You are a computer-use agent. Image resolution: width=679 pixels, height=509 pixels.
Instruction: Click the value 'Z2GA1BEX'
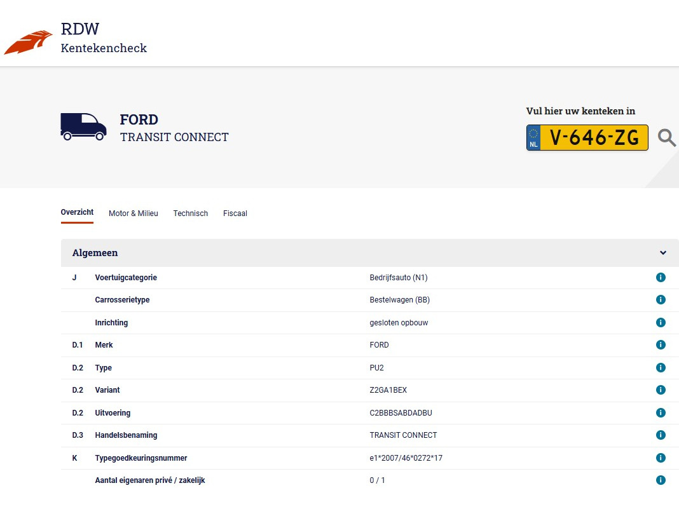[x=388, y=390]
